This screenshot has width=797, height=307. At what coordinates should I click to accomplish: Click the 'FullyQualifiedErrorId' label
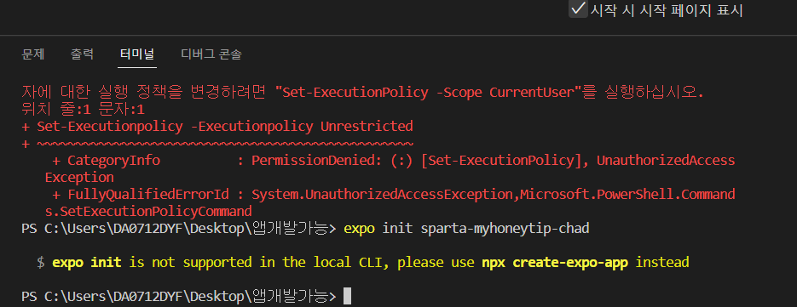pyautogui.click(x=148, y=195)
